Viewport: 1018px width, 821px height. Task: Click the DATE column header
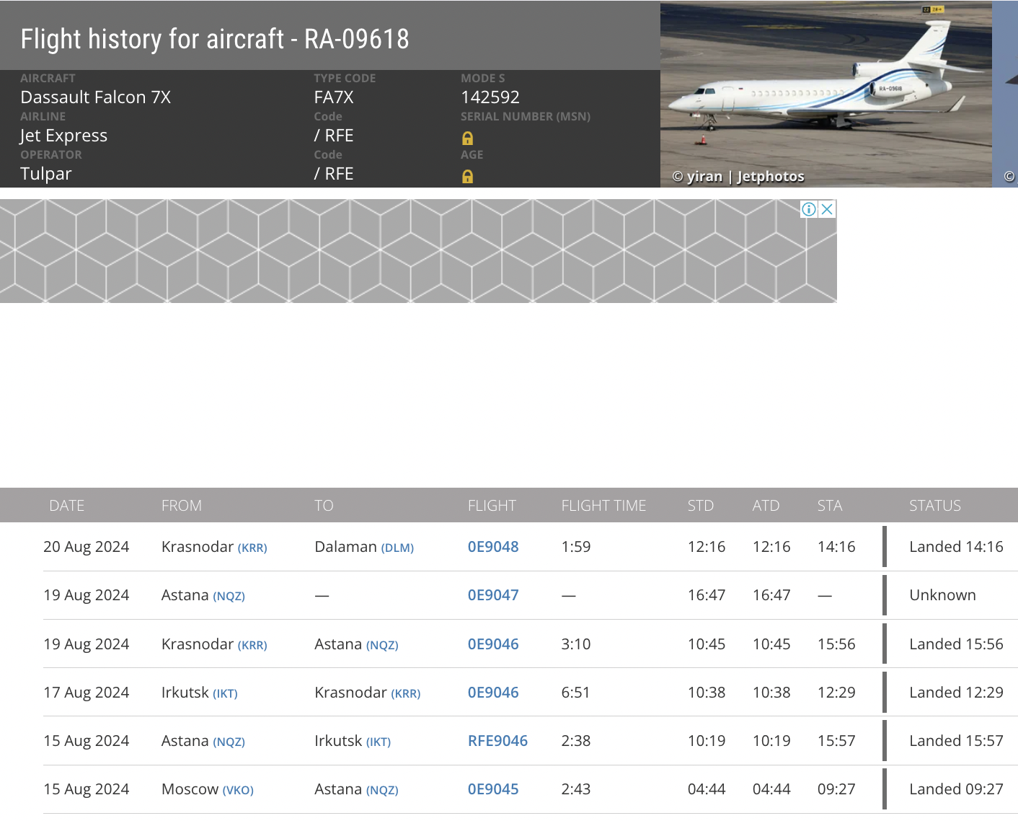click(67, 506)
